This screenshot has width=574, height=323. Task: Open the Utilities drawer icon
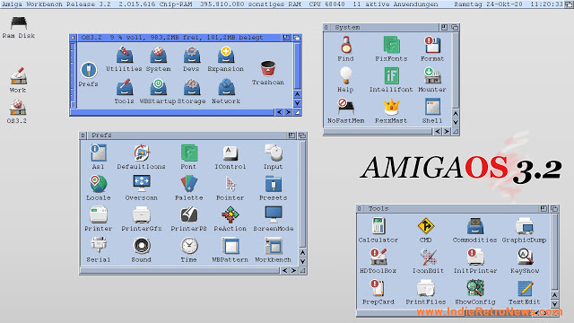click(125, 55)
